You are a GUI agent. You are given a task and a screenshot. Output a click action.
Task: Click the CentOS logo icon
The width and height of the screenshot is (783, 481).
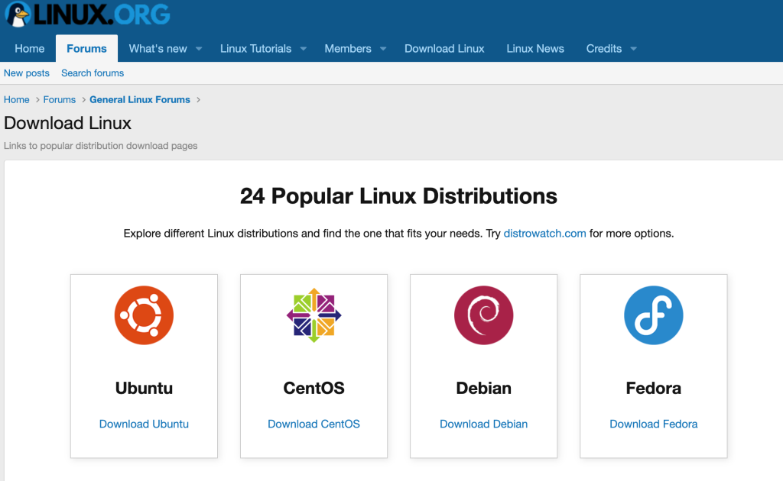314,315
